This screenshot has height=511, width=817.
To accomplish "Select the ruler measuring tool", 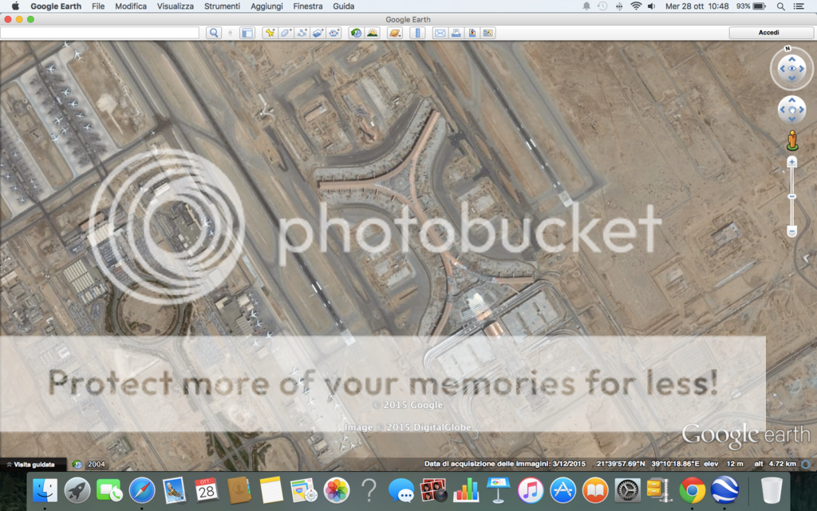I will pyautogui.click(x=416, y=33).
